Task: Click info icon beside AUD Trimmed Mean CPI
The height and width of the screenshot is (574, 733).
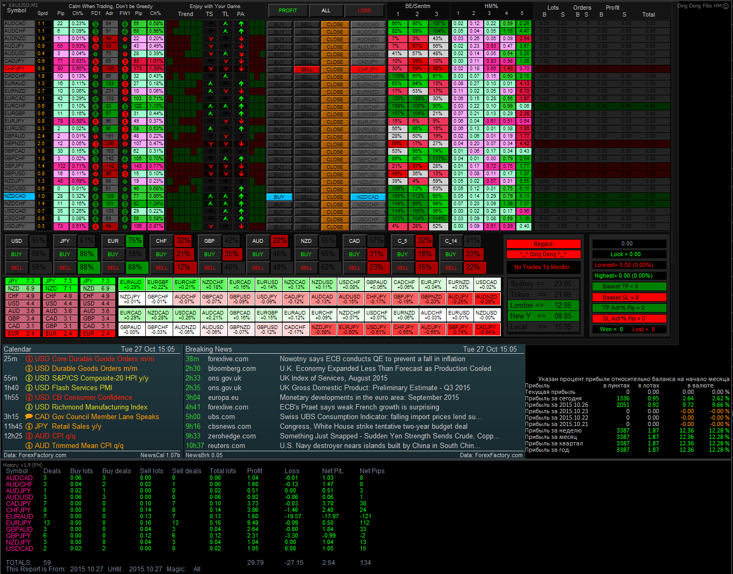Action: 29,446
